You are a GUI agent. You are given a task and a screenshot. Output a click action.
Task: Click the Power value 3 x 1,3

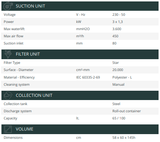point(117,22)
